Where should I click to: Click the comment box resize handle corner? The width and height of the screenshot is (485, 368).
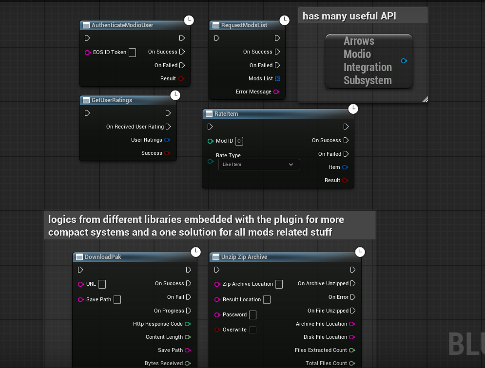coord(426,99)
